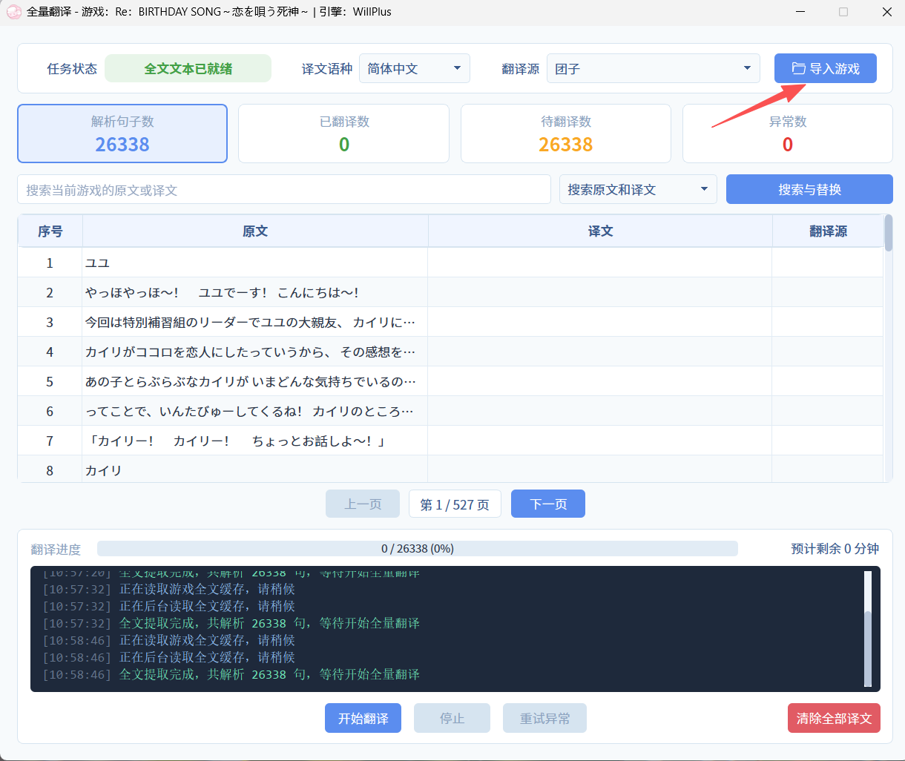
Task: Select row 3 text 今回は特別補習組のリーダーで
Action: click(x=250, y=322)
